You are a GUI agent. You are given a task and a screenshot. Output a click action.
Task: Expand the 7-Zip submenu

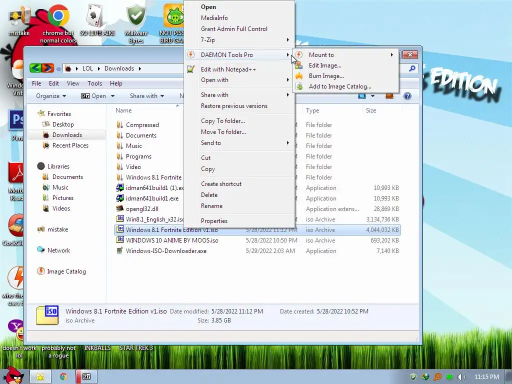pos(239,40)
